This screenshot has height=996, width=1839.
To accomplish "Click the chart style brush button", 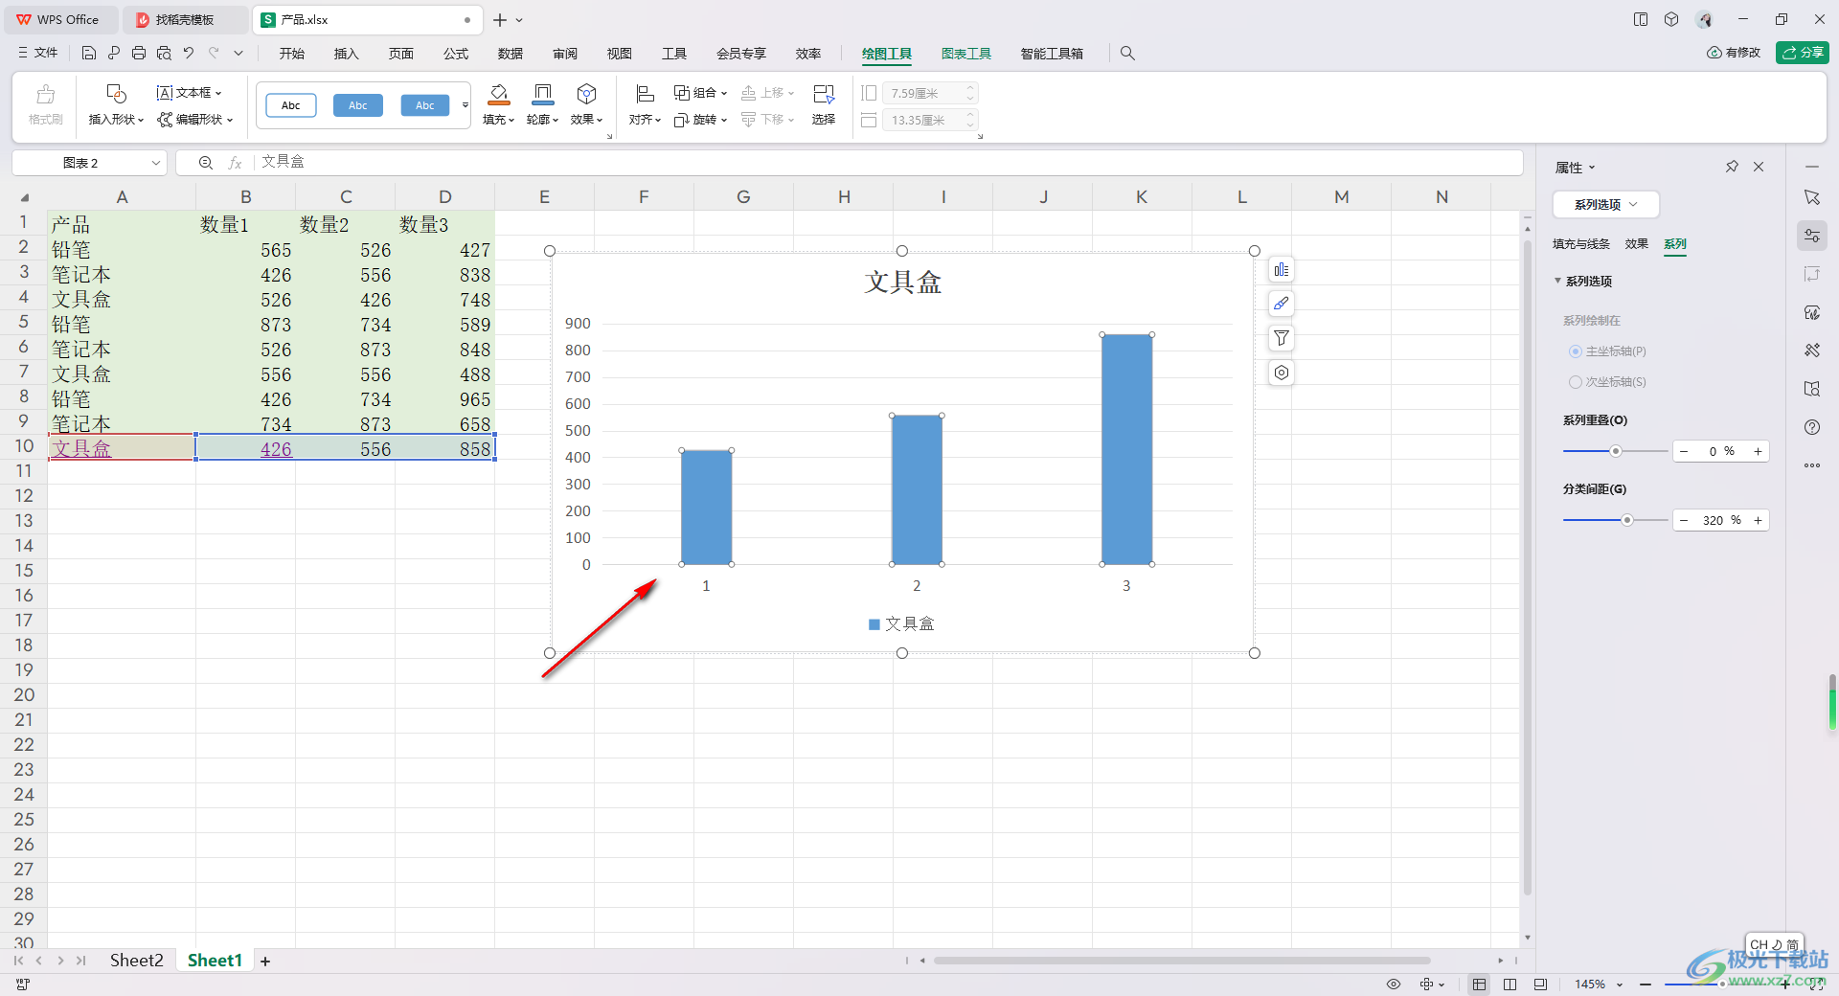I will click(x=1282, y=304).
